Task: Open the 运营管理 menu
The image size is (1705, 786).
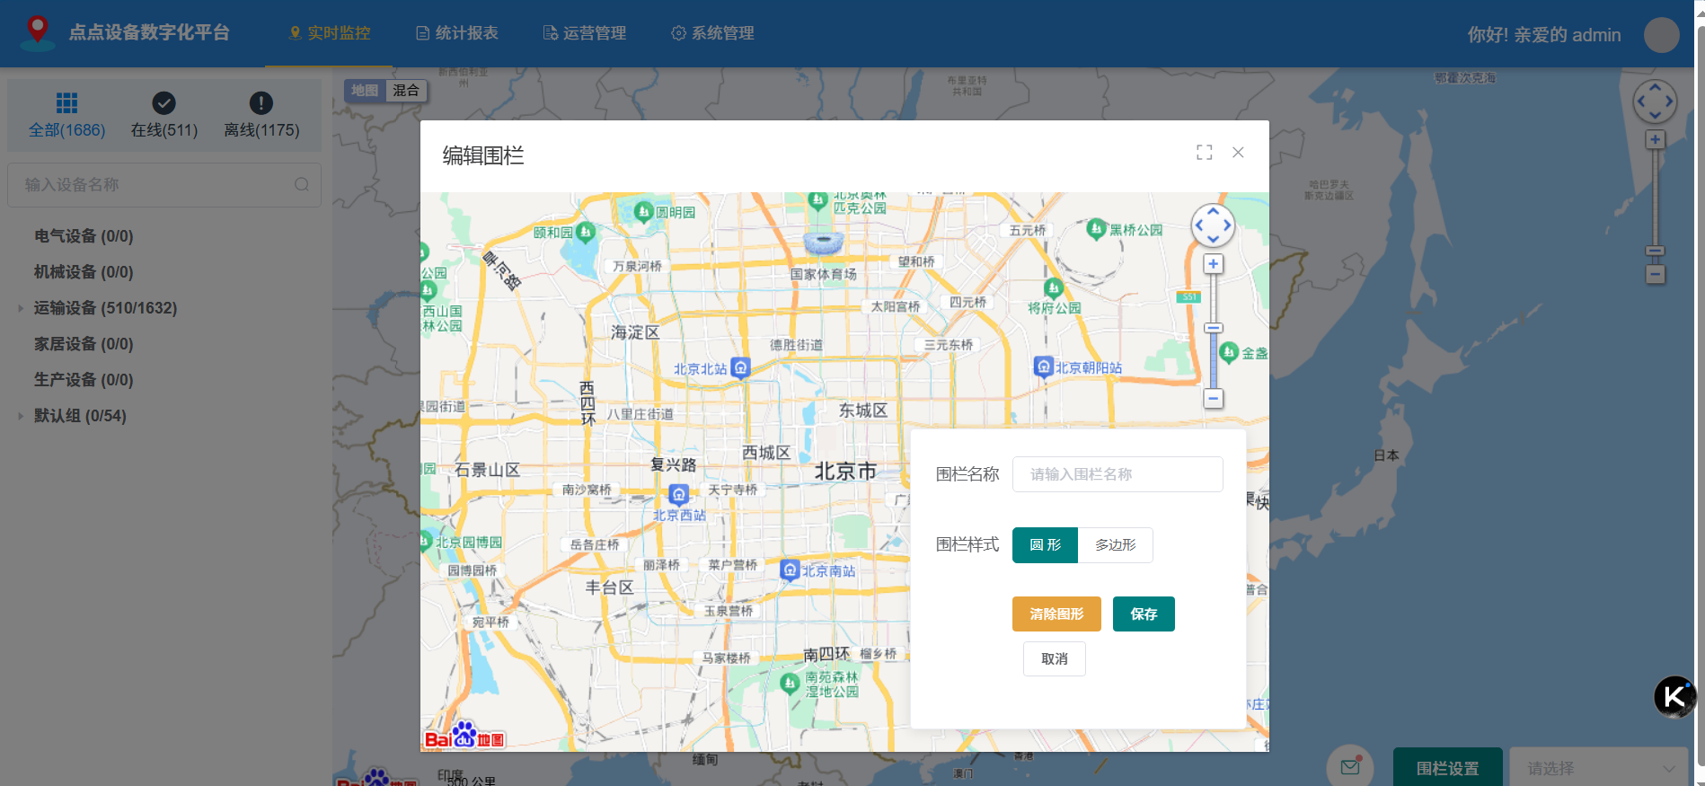Action: coord(585,33)
